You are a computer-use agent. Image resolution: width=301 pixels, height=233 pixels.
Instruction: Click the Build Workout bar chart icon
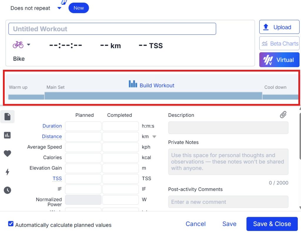(x=133, y=84)
